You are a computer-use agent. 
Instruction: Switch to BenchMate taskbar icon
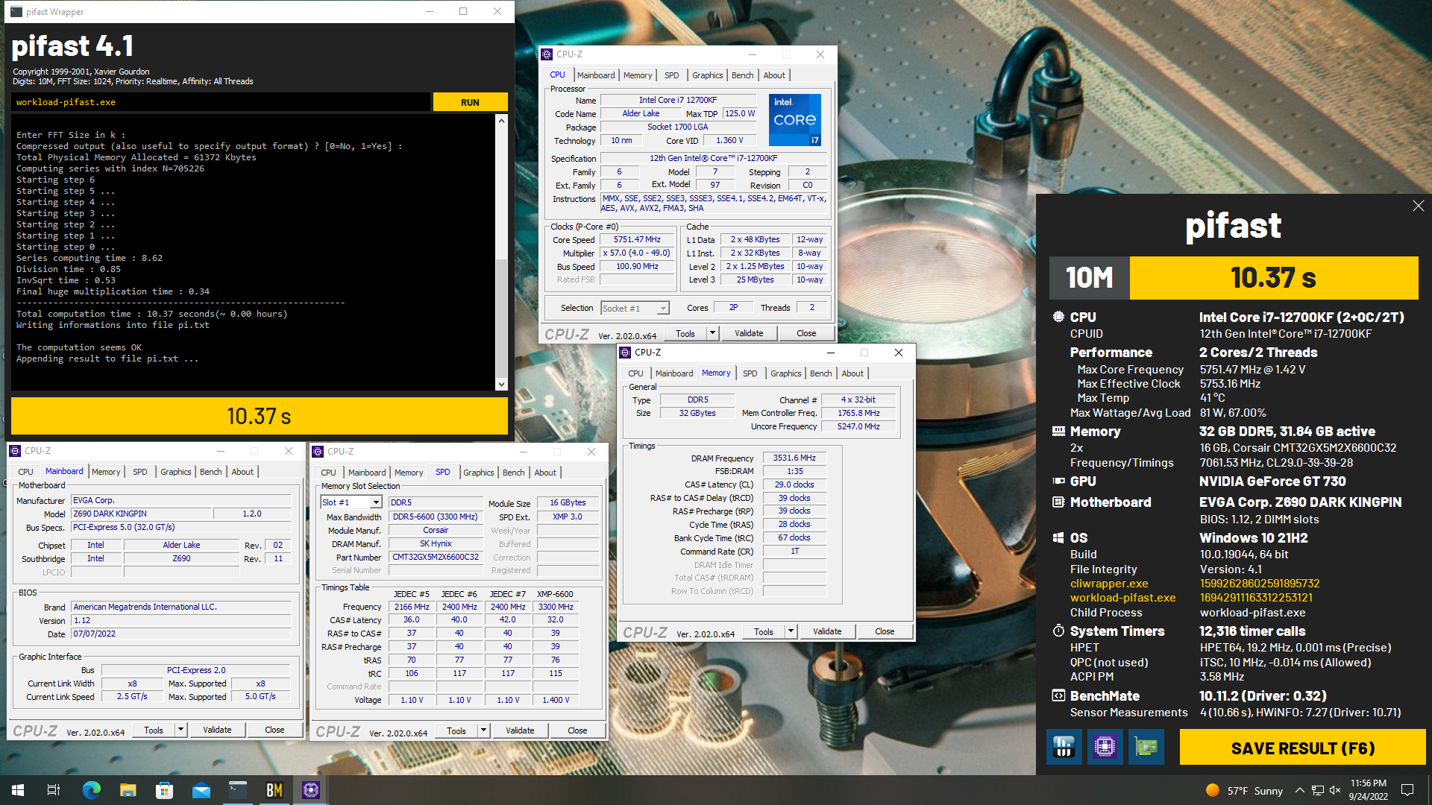tap(274, 790)
